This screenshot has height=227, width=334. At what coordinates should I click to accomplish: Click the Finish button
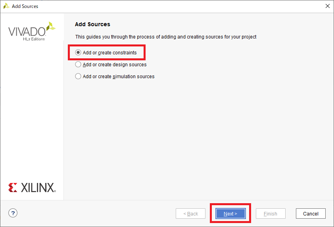pos(271,214)
